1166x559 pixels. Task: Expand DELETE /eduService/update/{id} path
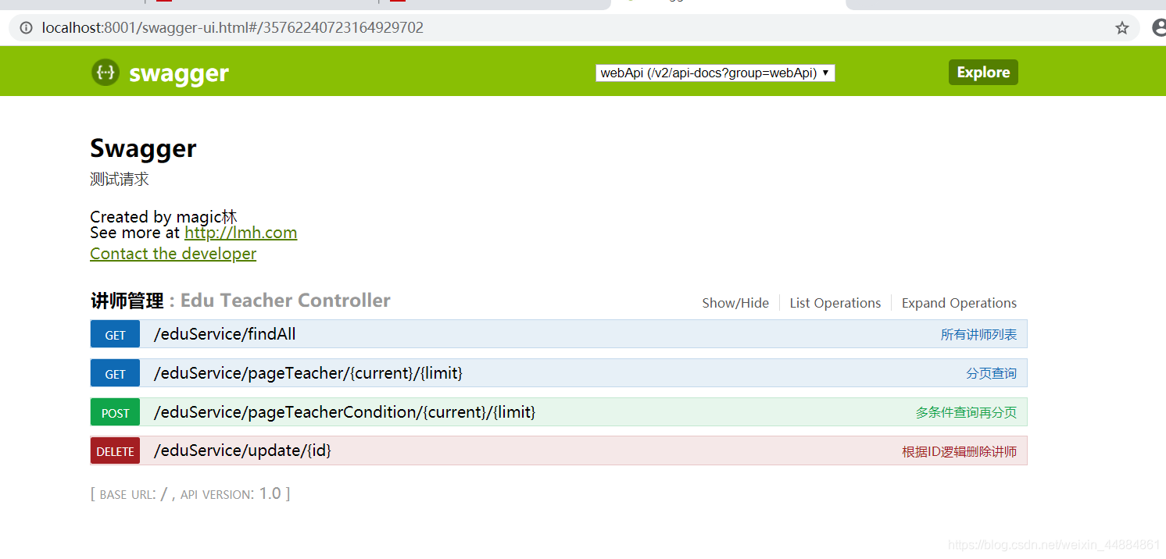(x=242, y=450)
